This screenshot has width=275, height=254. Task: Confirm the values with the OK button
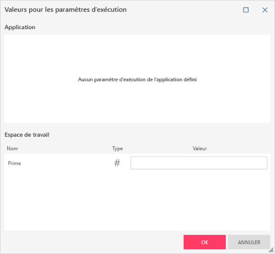click(205, 242)
